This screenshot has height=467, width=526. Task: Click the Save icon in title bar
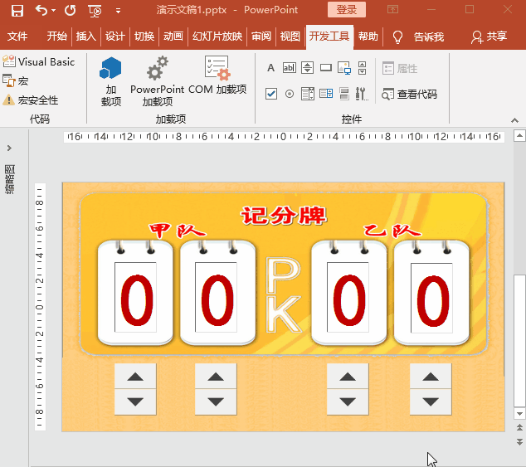tap(17, 11)
